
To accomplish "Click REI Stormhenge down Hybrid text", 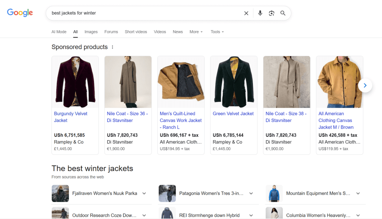I will 210,215.
